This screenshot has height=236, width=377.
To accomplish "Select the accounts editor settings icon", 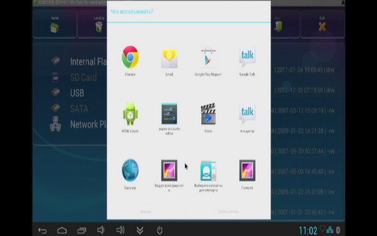I will 169,114.
